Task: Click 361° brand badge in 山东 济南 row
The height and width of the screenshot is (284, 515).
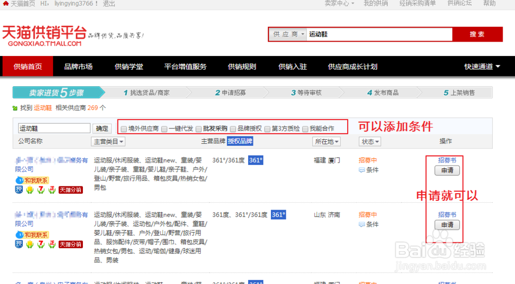Action: tap(278, 215)
